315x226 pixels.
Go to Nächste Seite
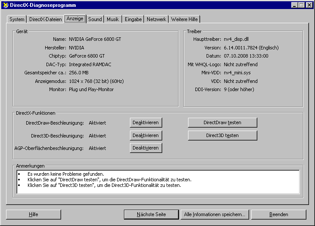[x=151, y=214]
